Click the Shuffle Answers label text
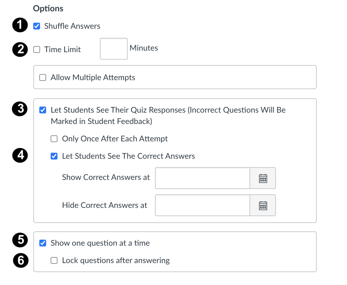347x285 pixels. coord(72,26)
